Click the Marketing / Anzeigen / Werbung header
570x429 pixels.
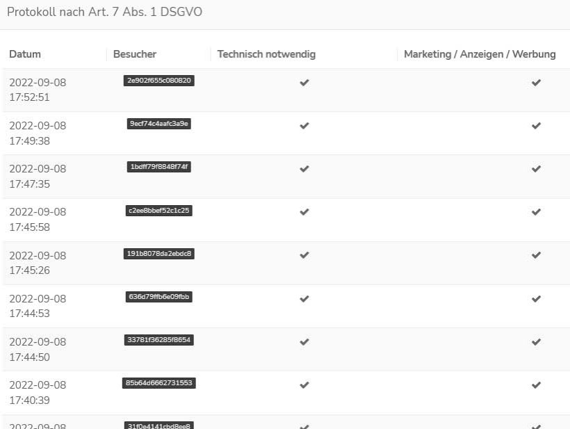click(480, 54)
